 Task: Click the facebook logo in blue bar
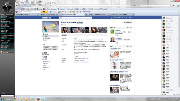pyautogui.click(x=46, y=18)
